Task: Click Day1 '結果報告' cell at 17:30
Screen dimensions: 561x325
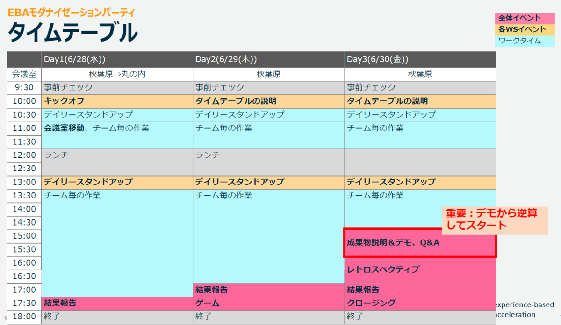Action: pos(117,304)
